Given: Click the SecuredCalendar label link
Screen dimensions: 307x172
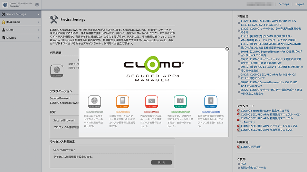Looking at the screenshot, I should coord(180,112).
